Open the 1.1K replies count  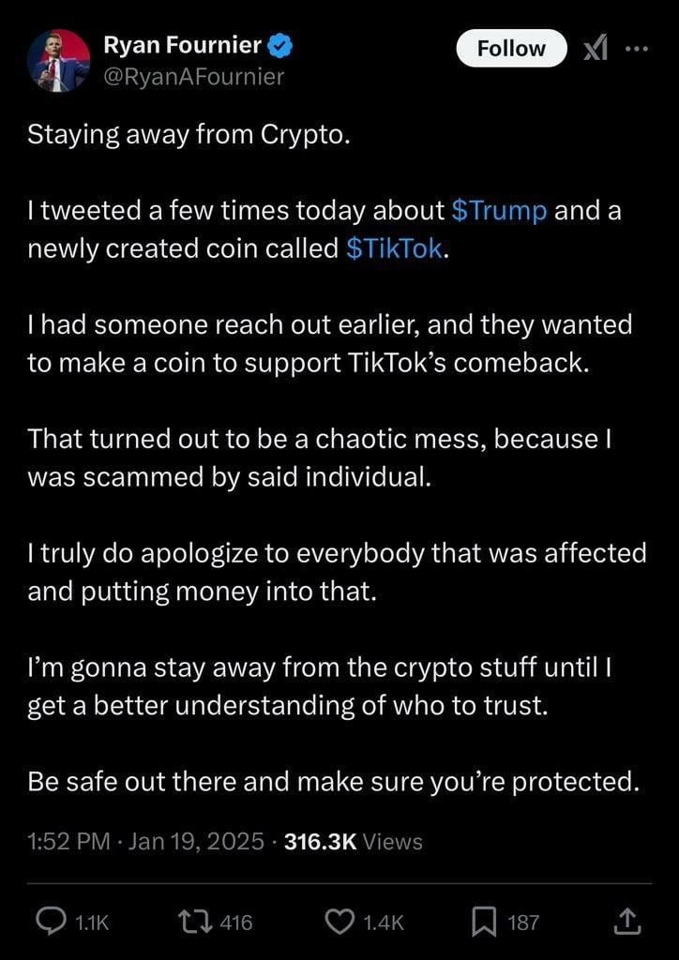91,922
